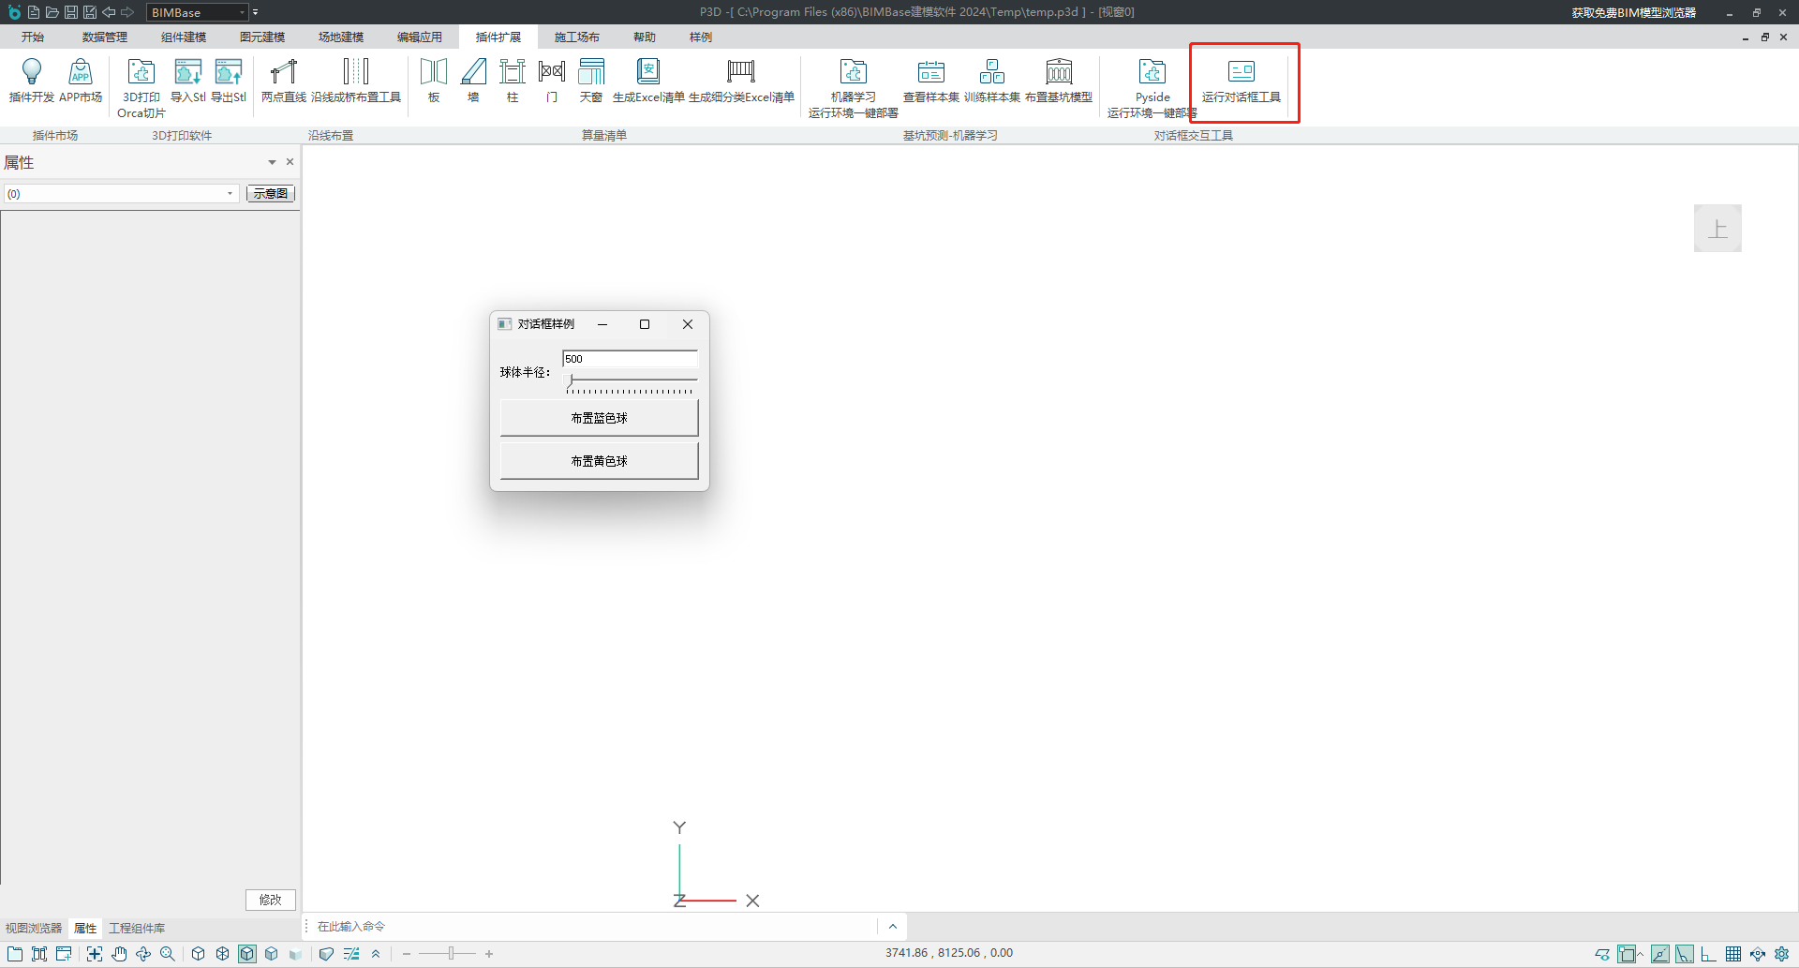
Task: Open 布置基坑模型 tool
Action: coord(1059,73)
